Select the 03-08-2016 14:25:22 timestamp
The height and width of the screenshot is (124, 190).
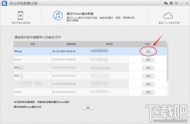click(64, 92)
